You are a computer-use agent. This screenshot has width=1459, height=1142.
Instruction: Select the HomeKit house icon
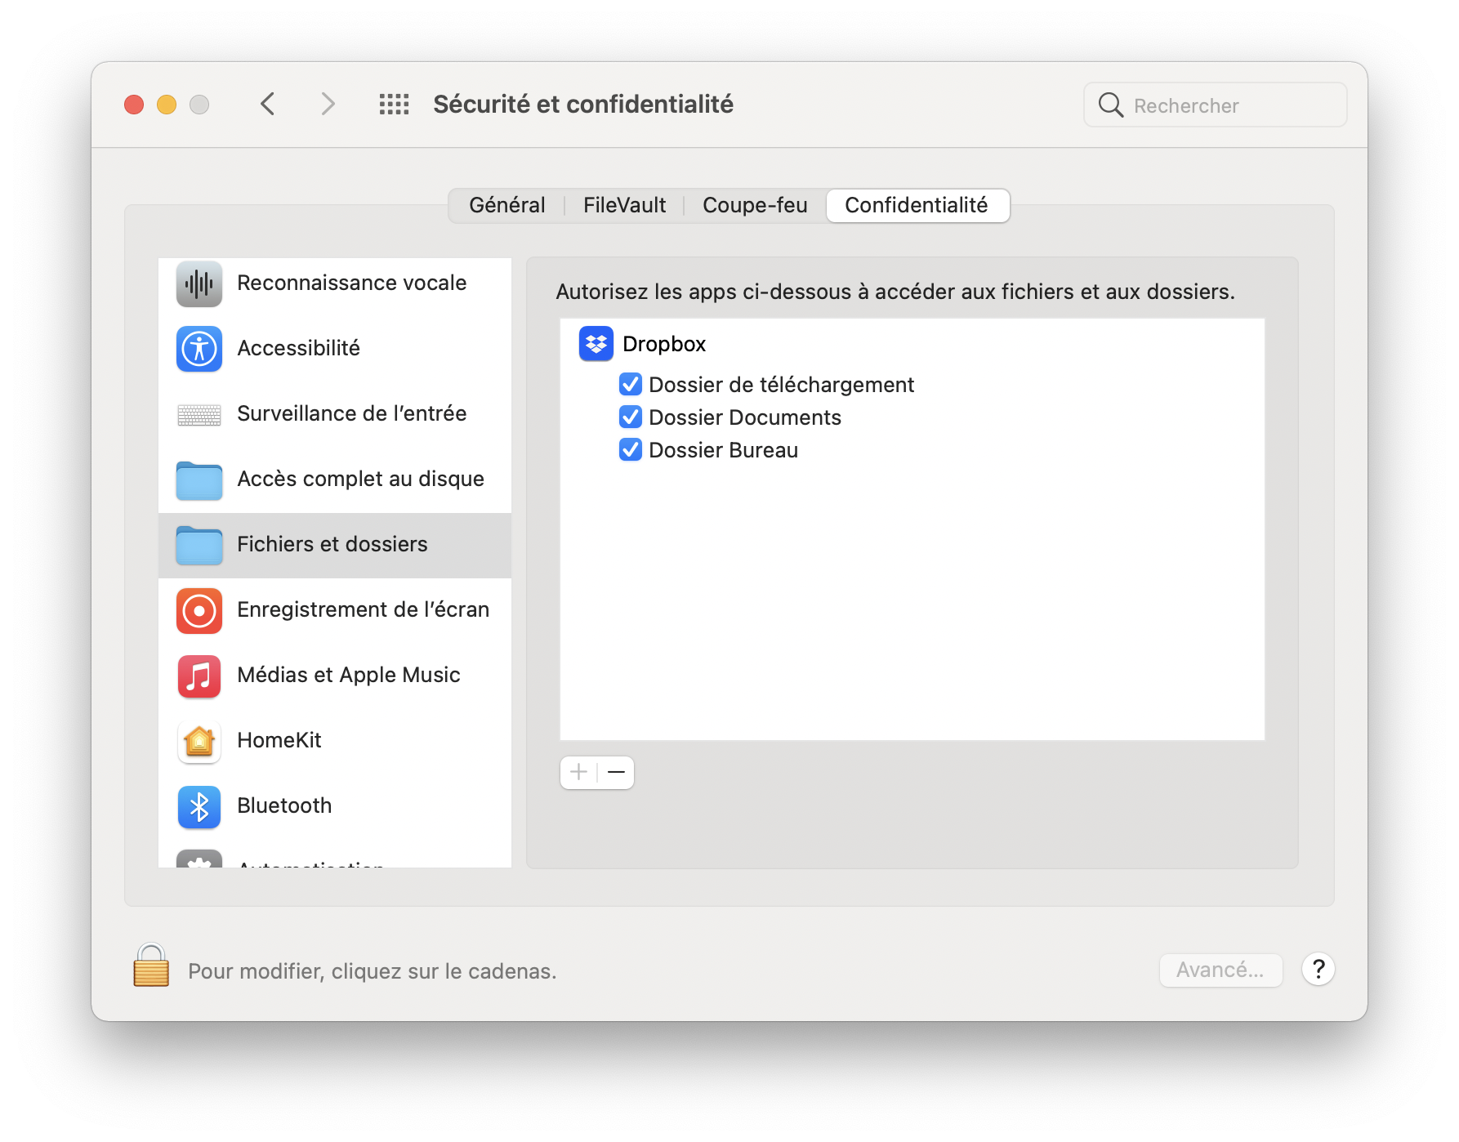[199, 742]
